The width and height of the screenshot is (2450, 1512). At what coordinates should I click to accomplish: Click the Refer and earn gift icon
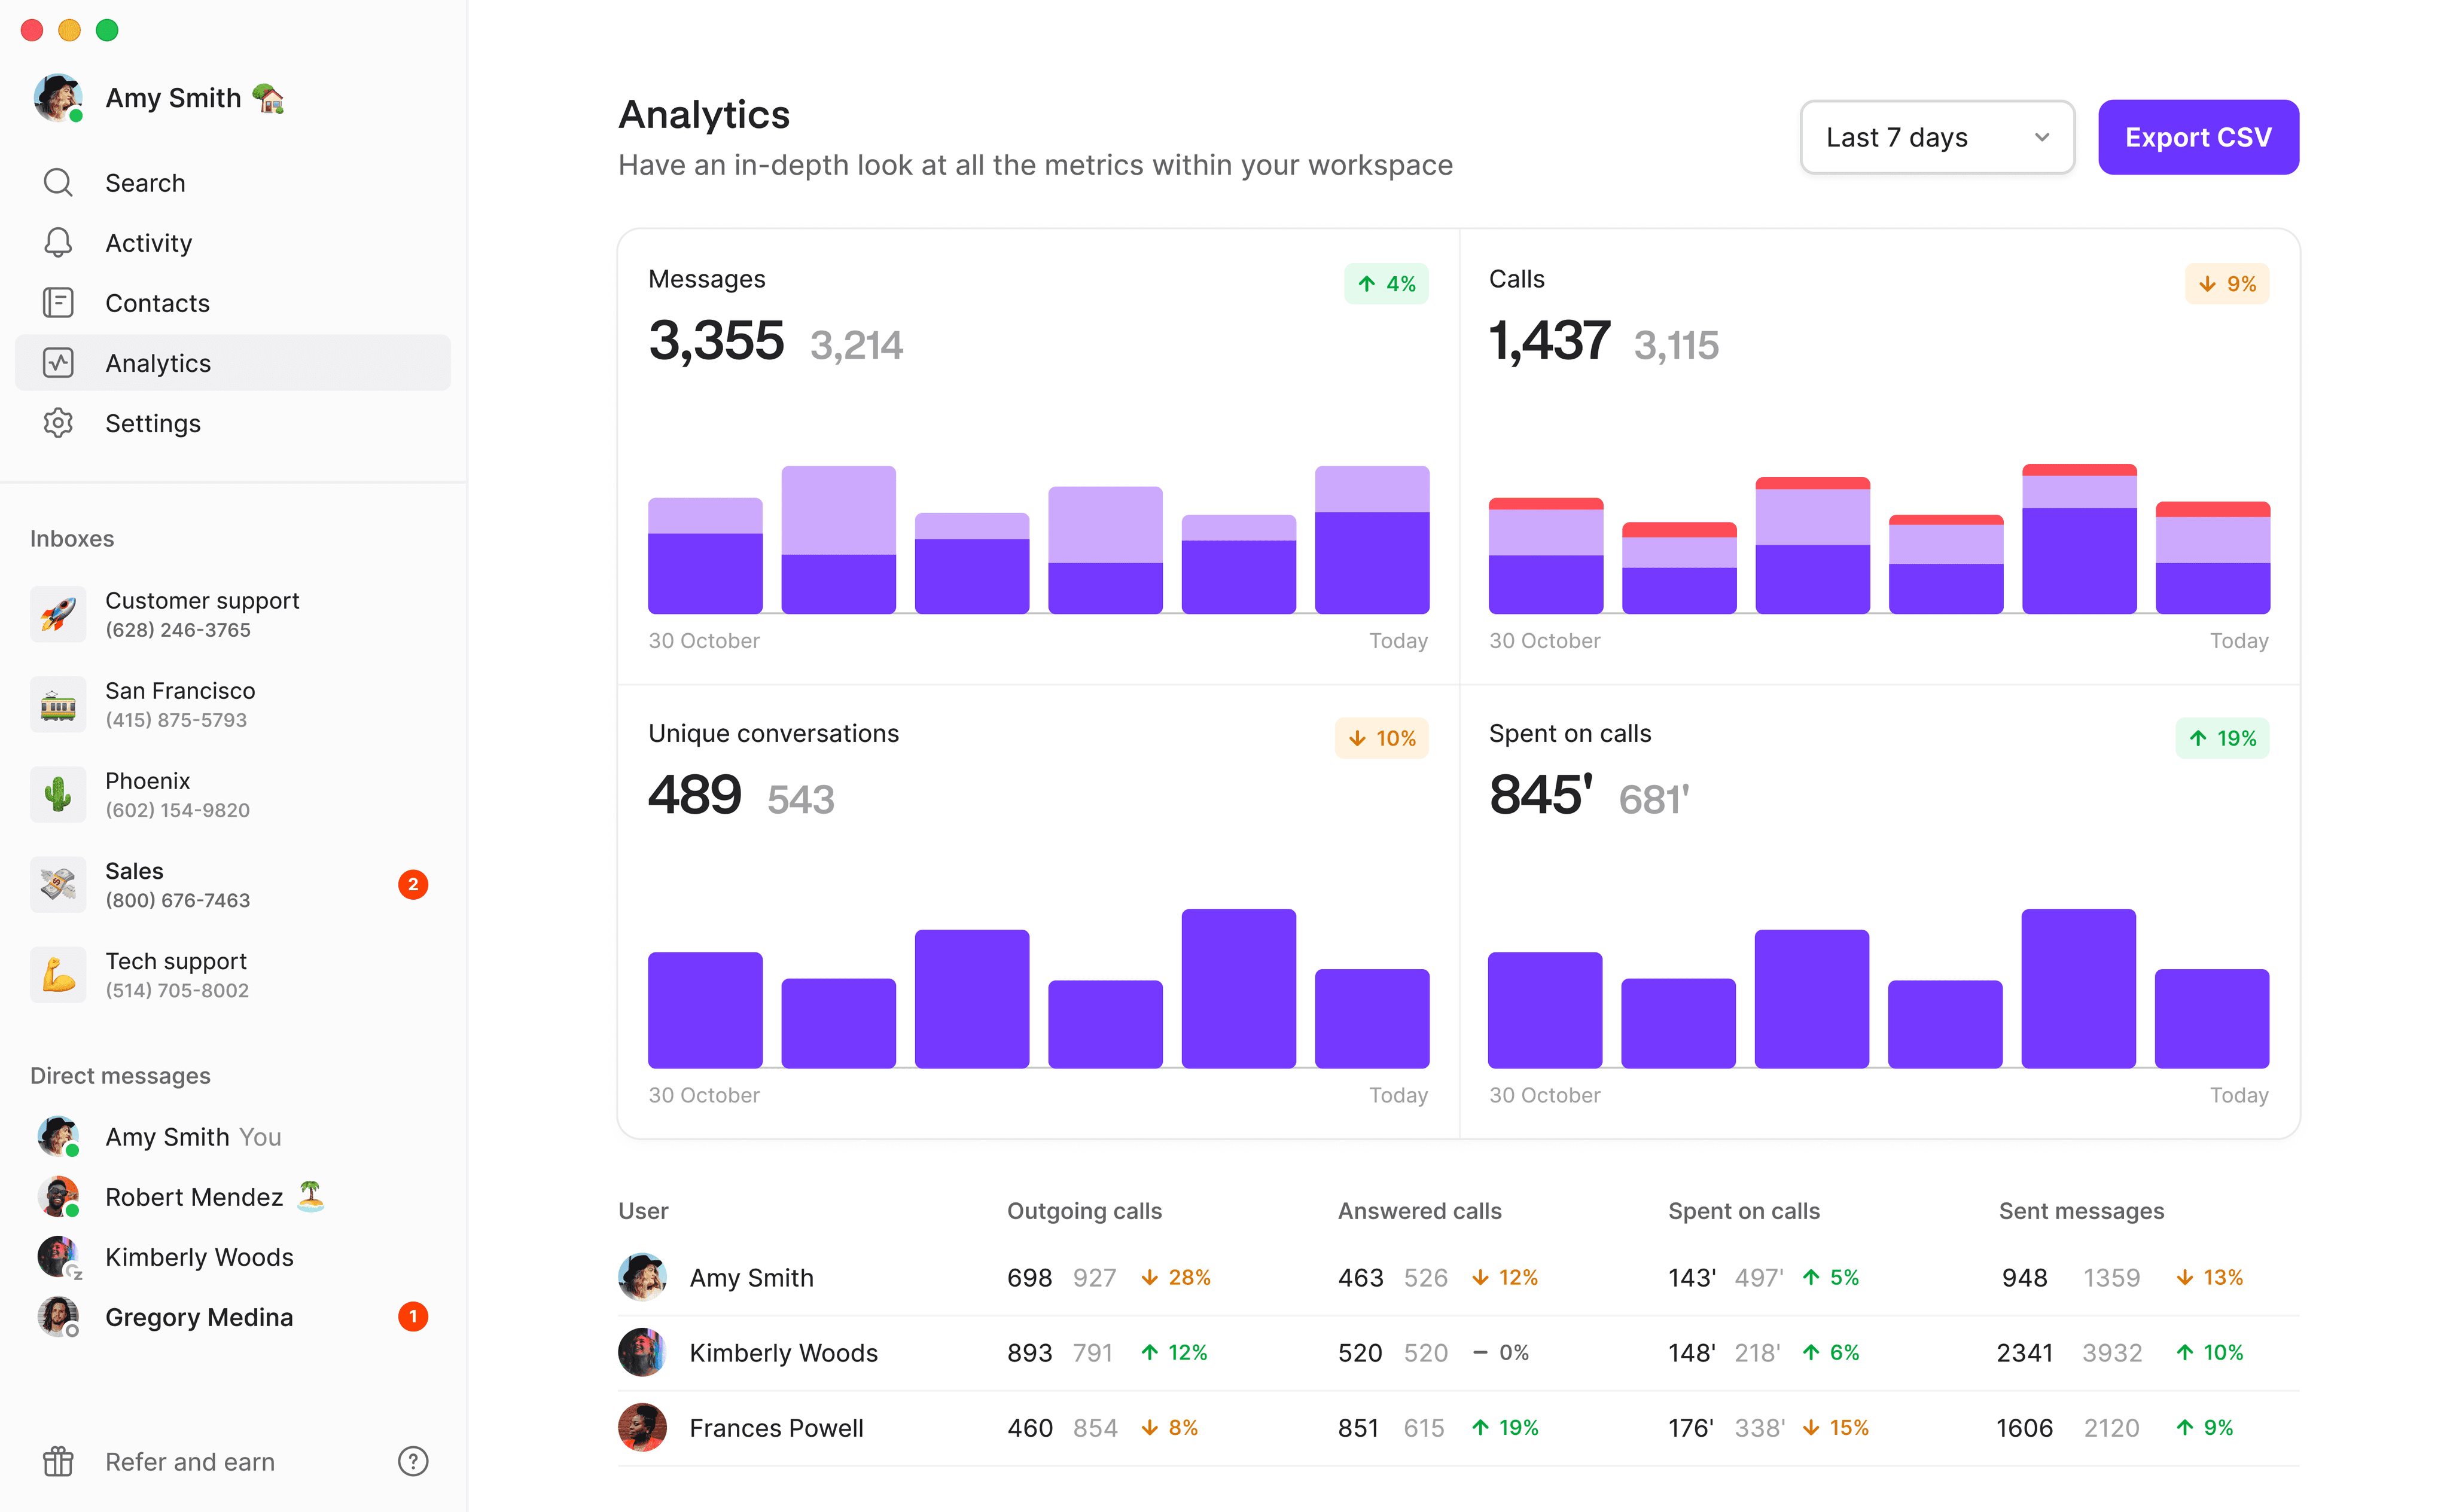point(58,1461)
